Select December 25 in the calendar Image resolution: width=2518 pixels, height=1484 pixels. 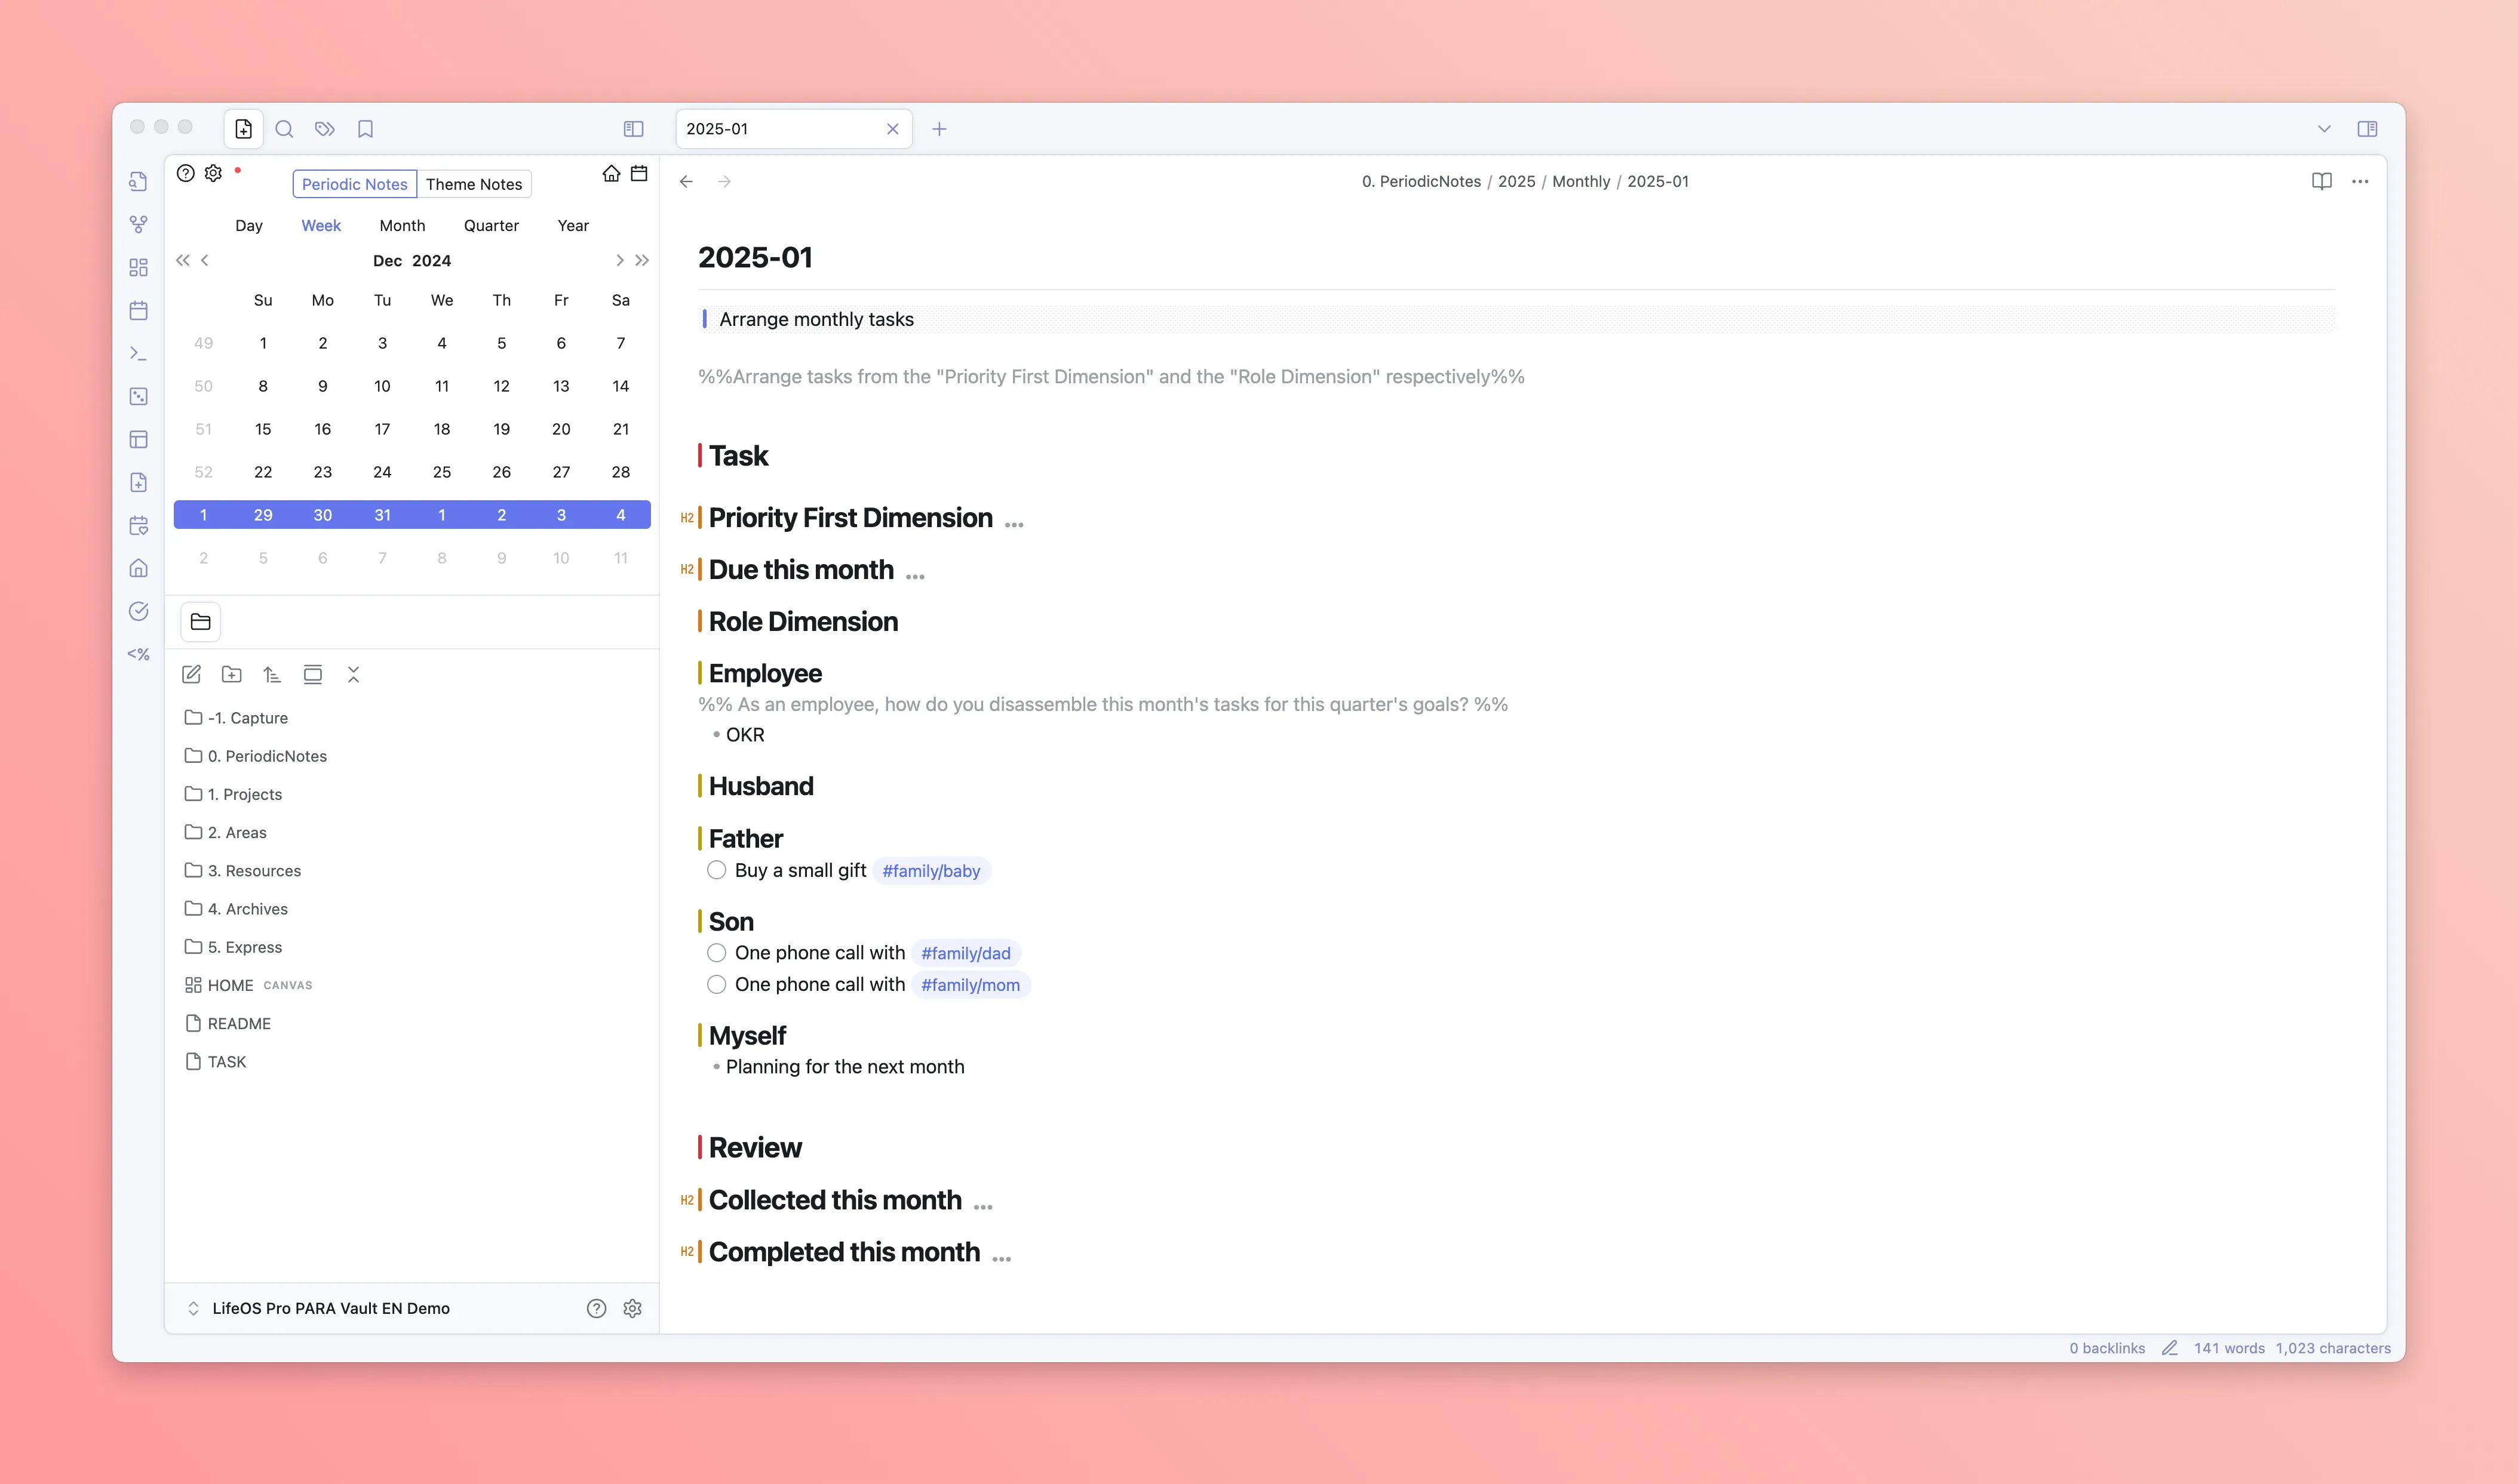(x=441, y=472)
